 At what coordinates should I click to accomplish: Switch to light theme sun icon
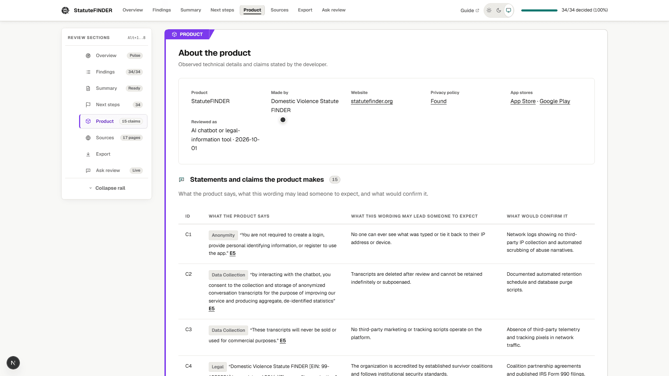489,10
